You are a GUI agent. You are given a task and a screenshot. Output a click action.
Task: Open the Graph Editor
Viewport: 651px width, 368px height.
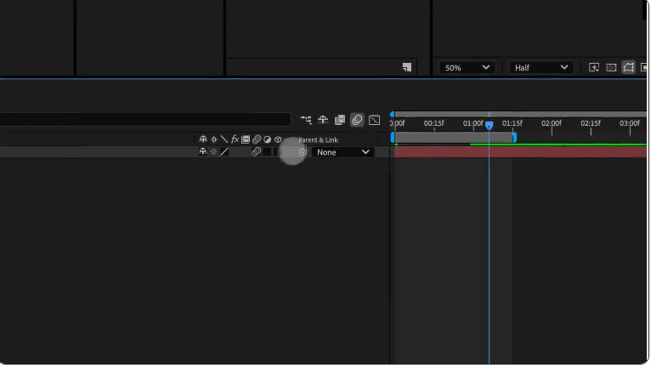tap(375, 120)
